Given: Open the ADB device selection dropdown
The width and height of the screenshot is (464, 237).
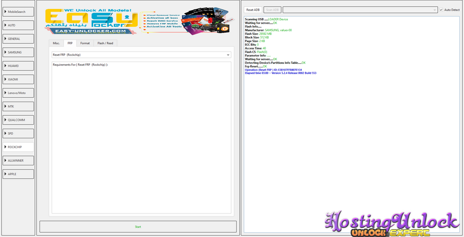Looking at the screenshot, I should pyautogui.click(x=360, y=9).
